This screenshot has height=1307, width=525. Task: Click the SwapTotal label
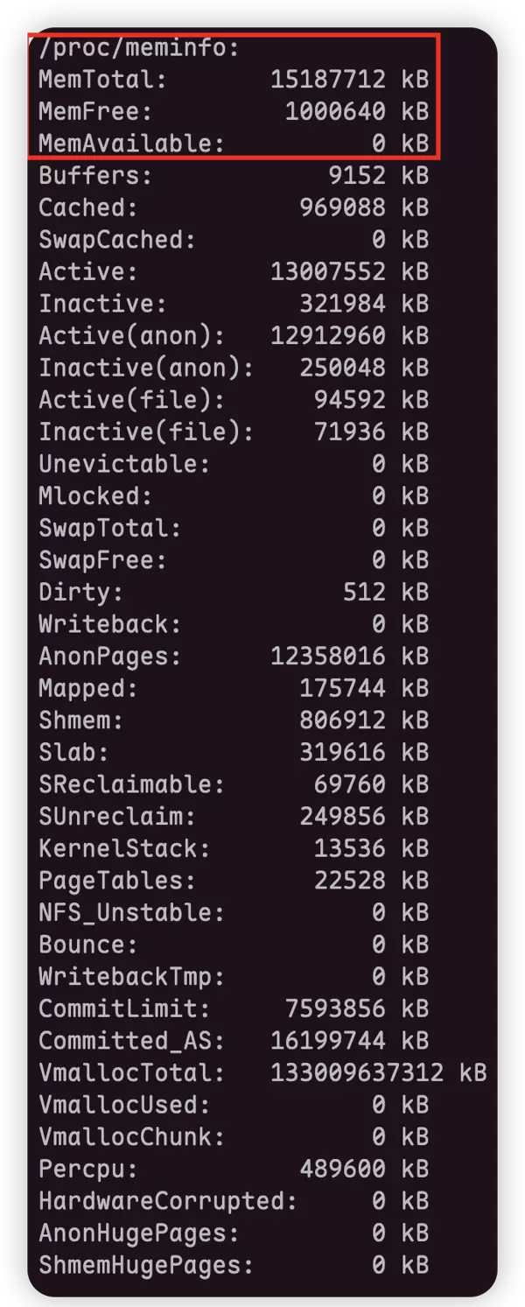click(x=110, y=528)
